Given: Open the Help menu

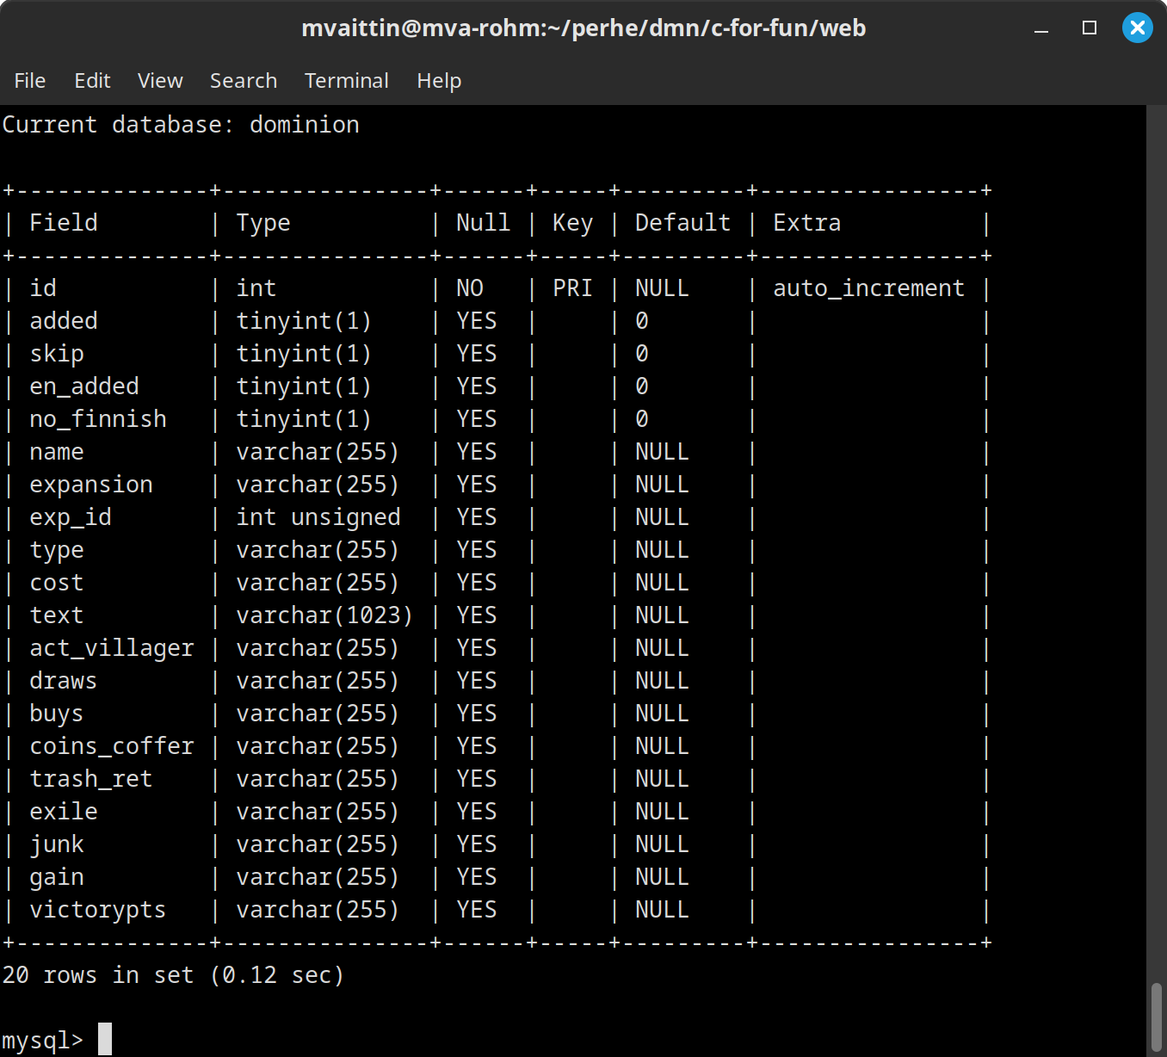Looking at the screenshot, I should pyautogui.click(x=439, y=81).
